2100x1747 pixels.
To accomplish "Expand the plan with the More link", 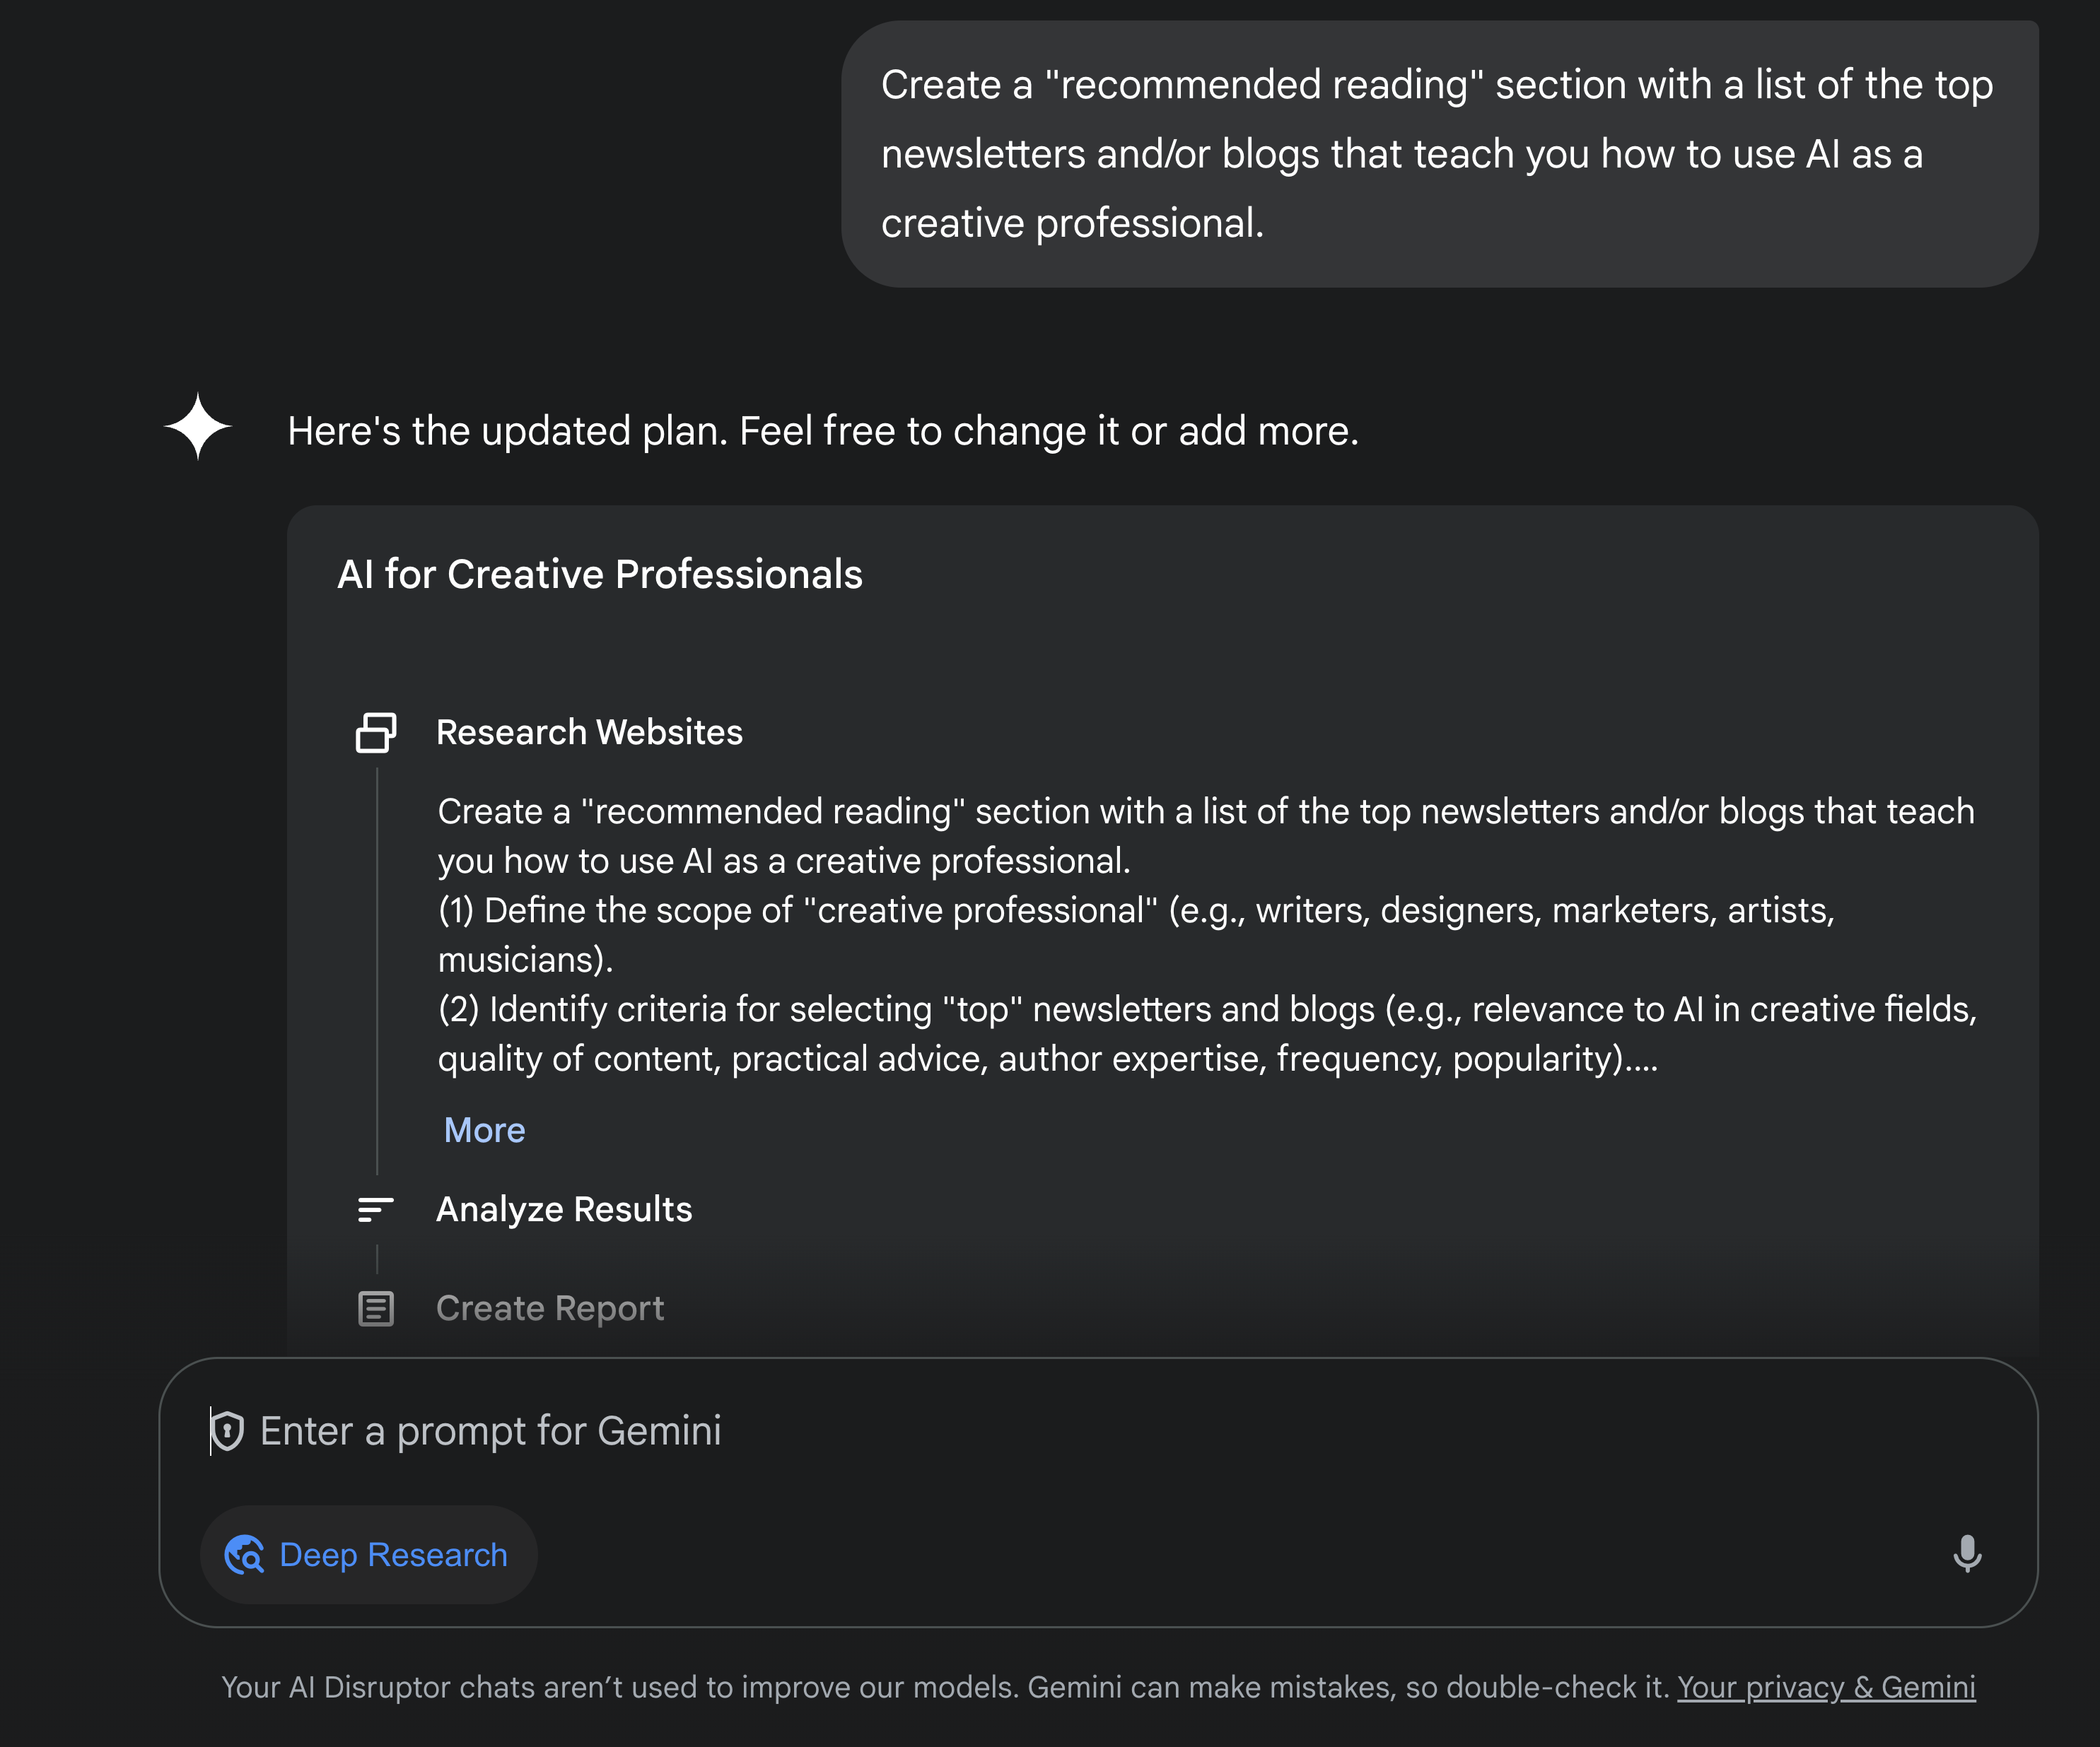I will pos(484,1130).
